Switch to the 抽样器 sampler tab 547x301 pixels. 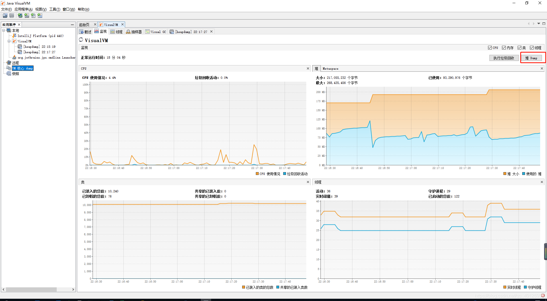coord(134,32)
